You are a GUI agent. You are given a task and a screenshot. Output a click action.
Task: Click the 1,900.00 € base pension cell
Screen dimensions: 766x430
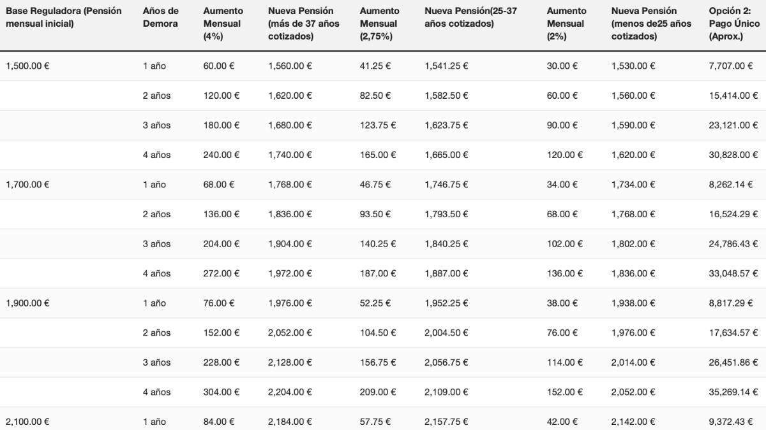(x=27, y=303)
